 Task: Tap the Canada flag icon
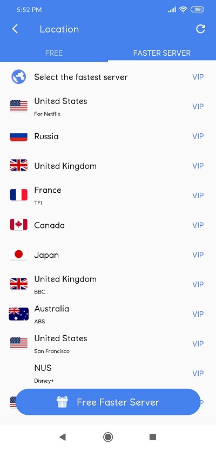point(18,225)
